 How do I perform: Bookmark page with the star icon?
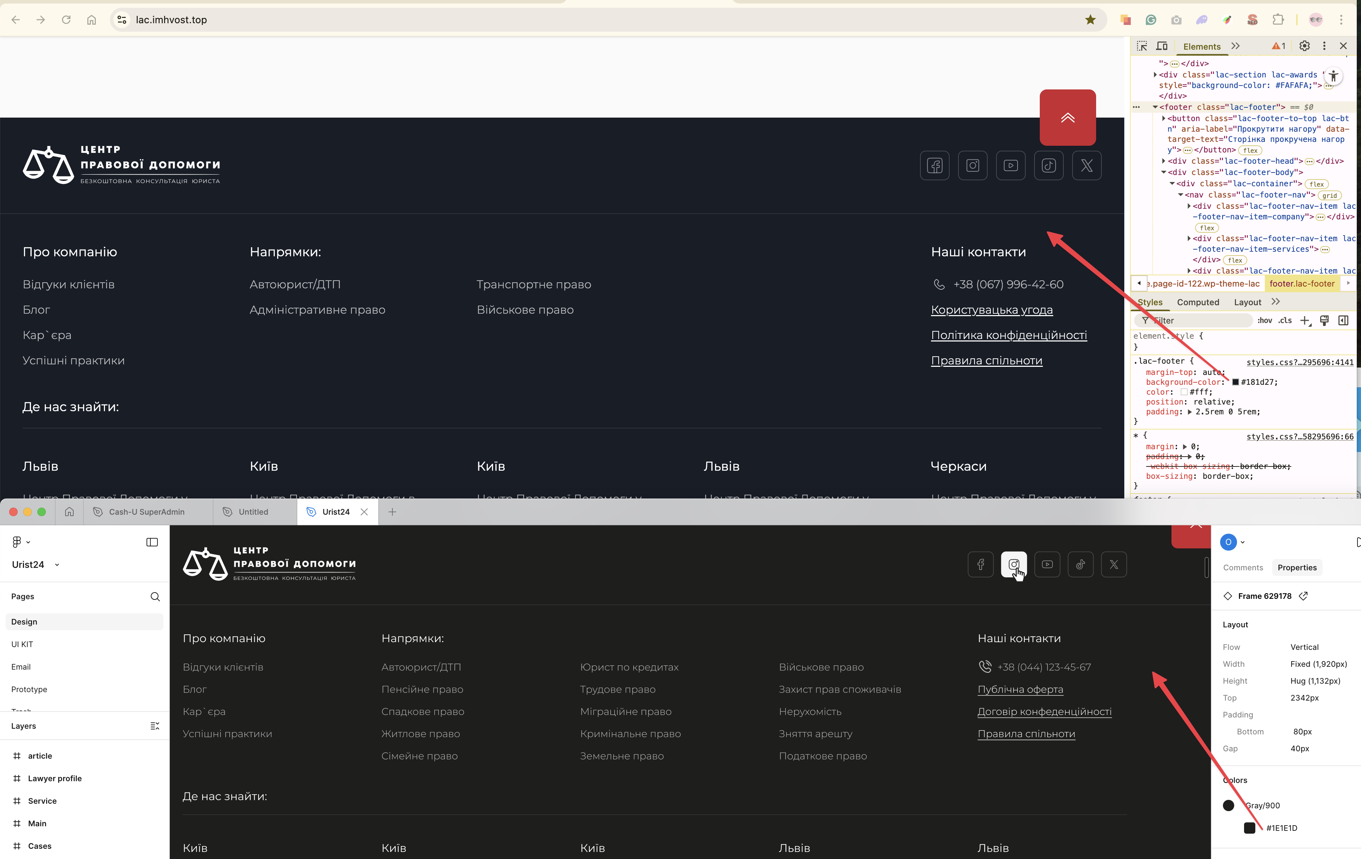pos(1090,20)
